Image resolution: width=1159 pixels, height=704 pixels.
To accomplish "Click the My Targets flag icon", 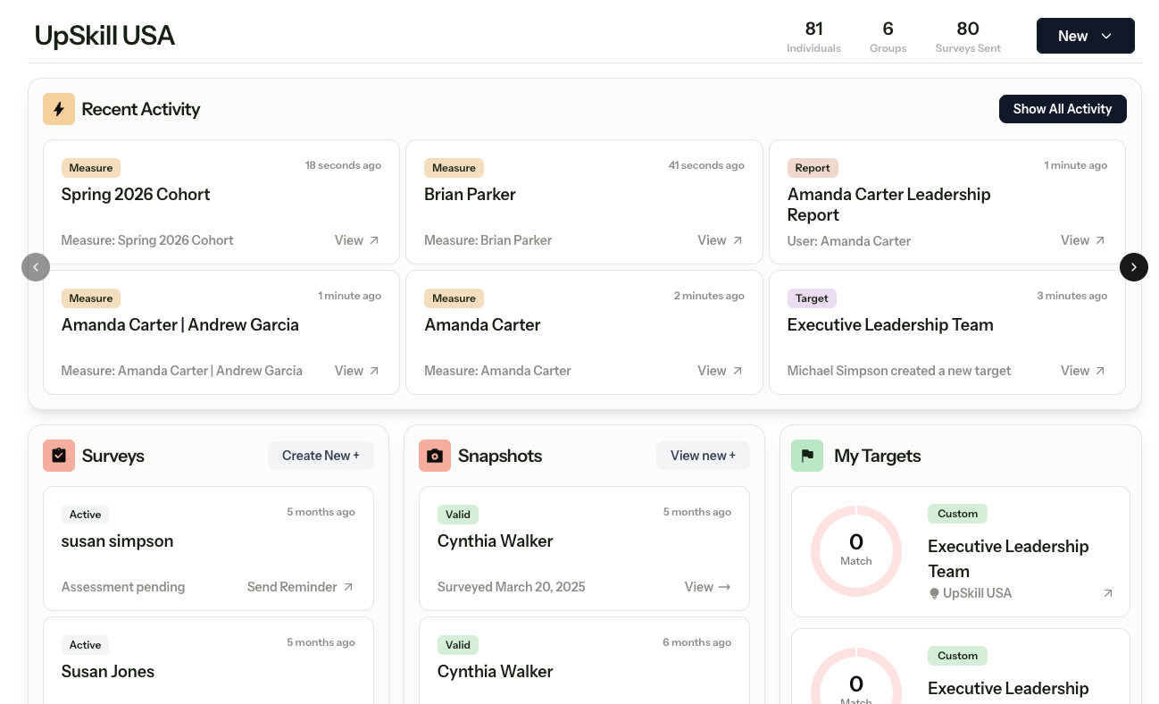I will point(807,456).
